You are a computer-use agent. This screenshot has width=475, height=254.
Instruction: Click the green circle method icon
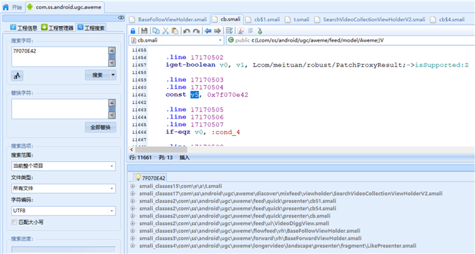pyautogui.click(x=231, y=40)
